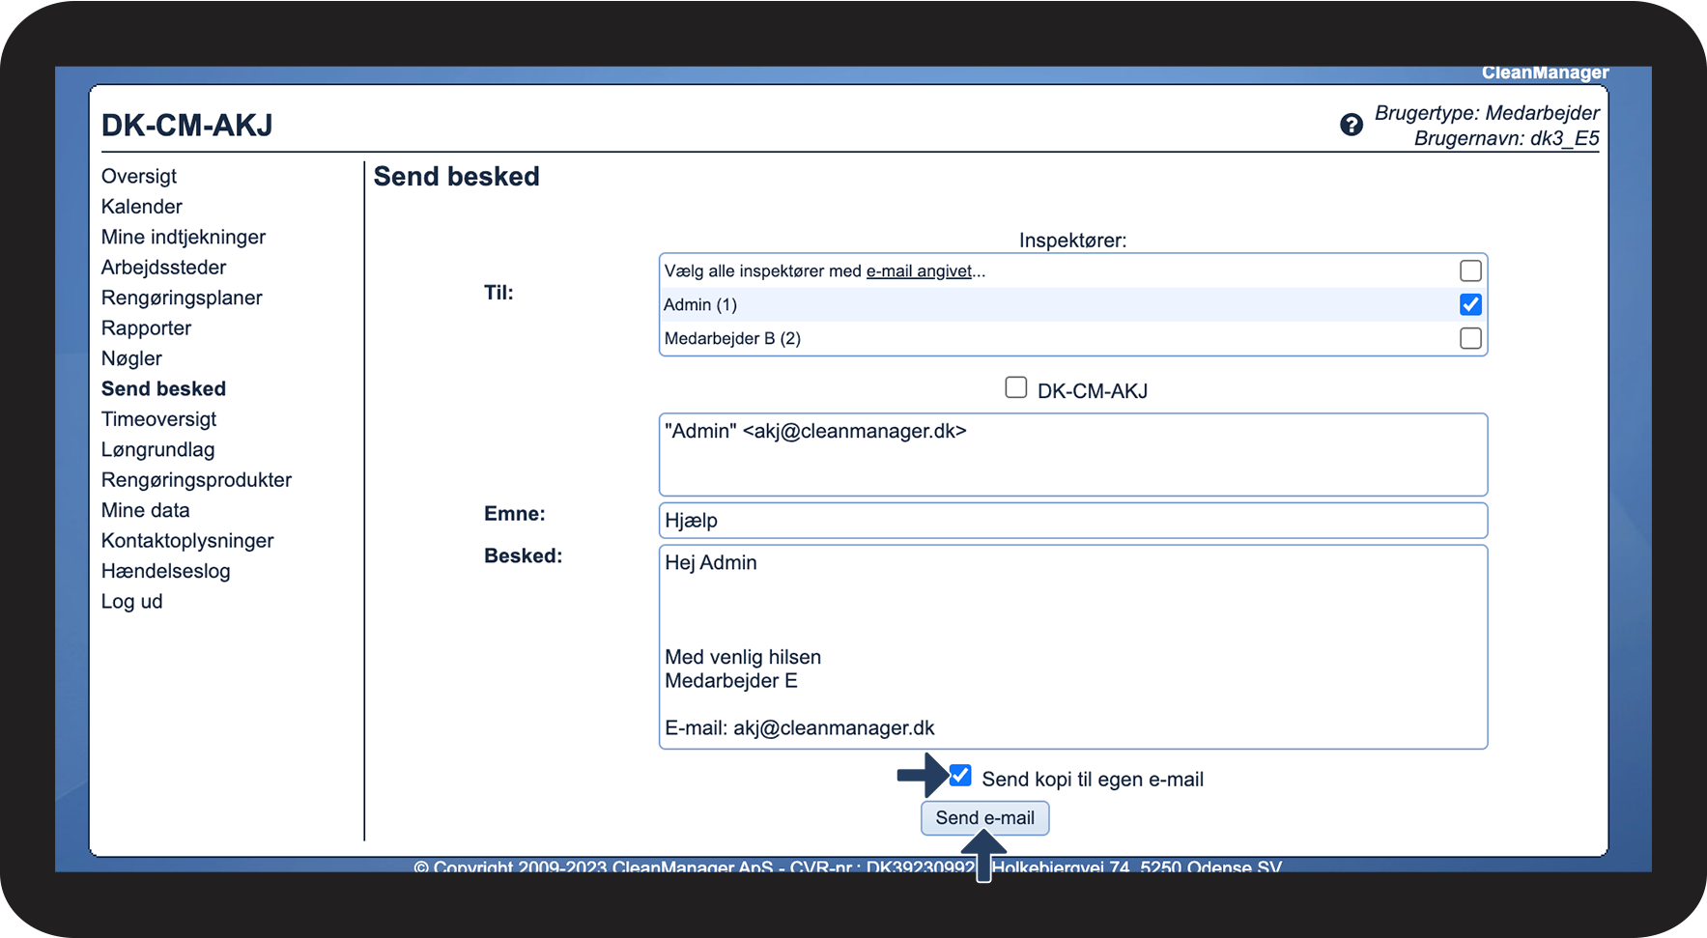Select the Admin (1) row
The image size is (1707, 938).
[x=1073, y=304]
